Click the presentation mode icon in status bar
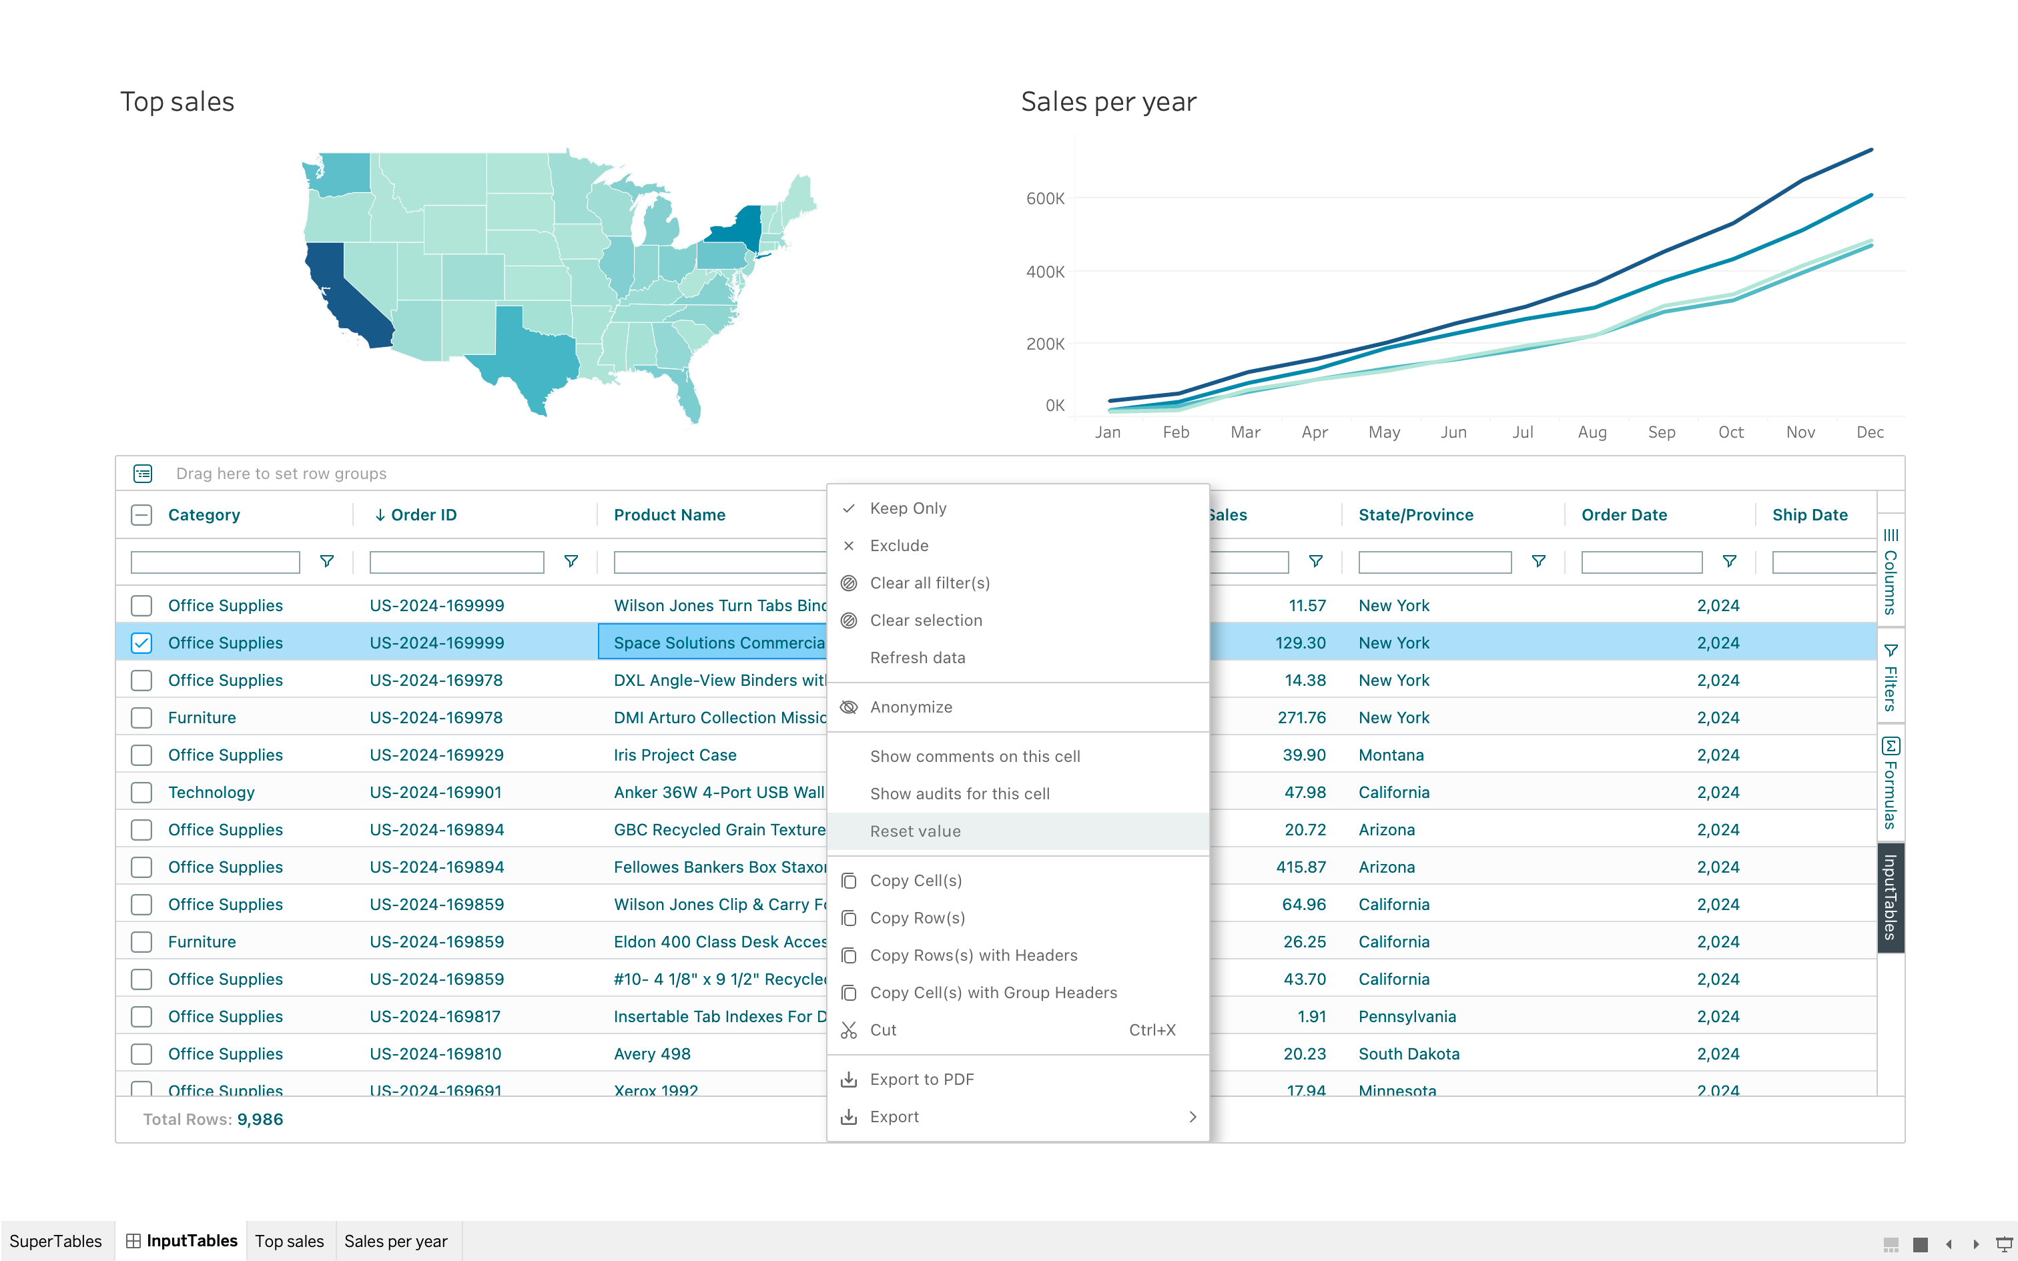2018x1261 pixels. tap(2004, 1244)
